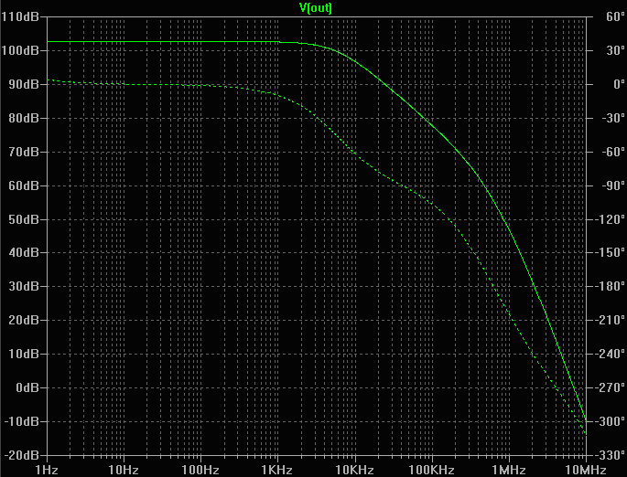Click the -90° phase axis label
The image size is (627, 477).
tap(612, 185)
